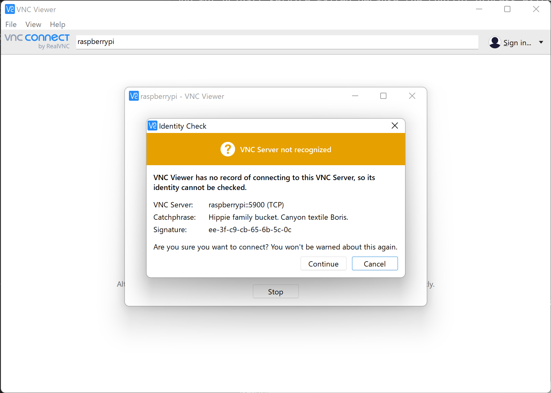This screenshot has width=551, height=393.
Task: Click the question mark icon in warning banner
Action: pyautogui.click(x=228, y=149)
